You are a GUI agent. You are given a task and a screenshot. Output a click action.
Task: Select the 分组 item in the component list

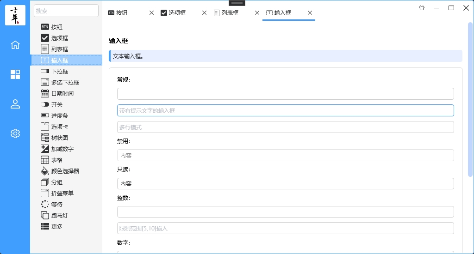tap(66, 182)
